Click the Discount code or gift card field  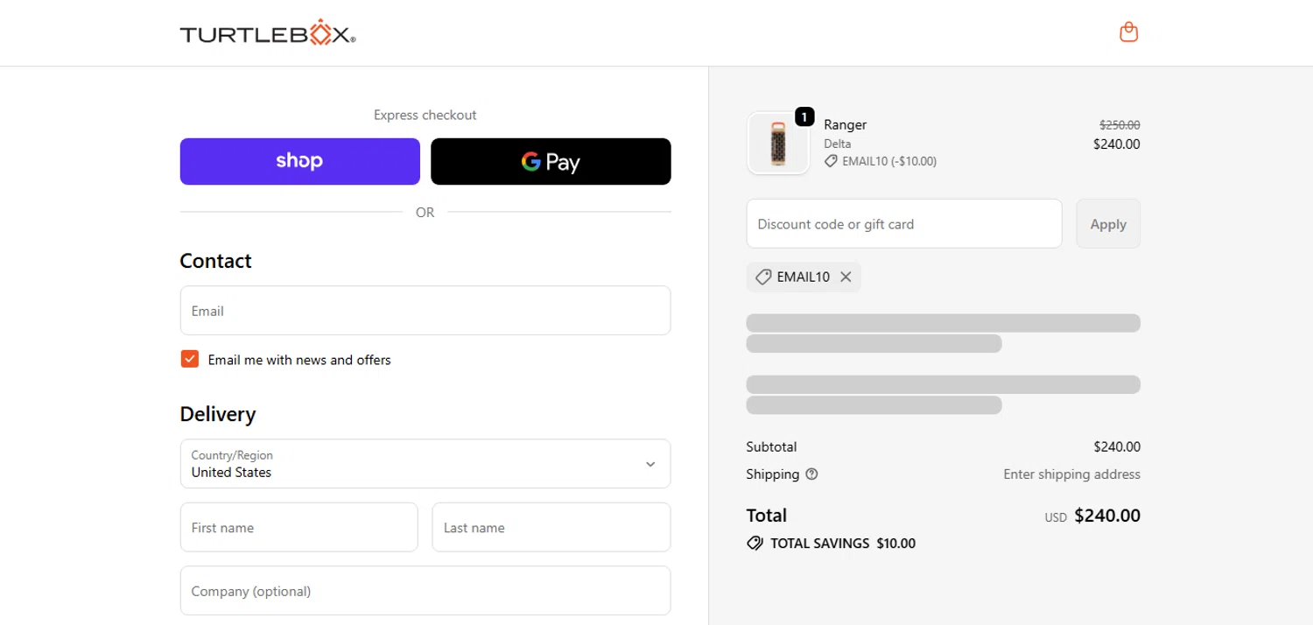903,224
